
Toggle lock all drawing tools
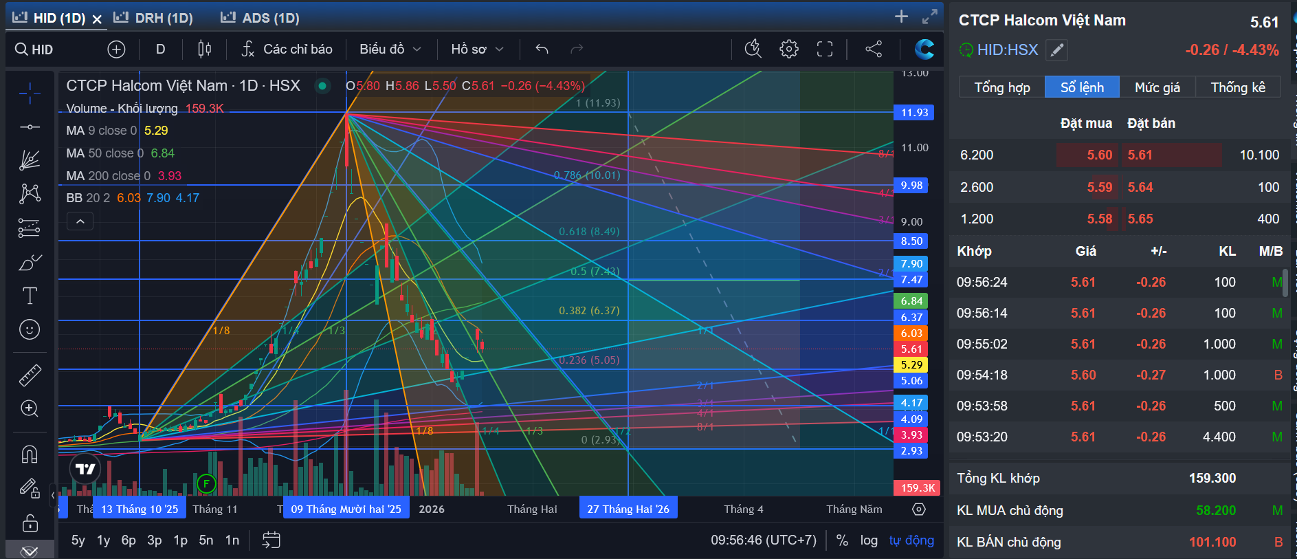pyautogui.click(x=30, y=523)
